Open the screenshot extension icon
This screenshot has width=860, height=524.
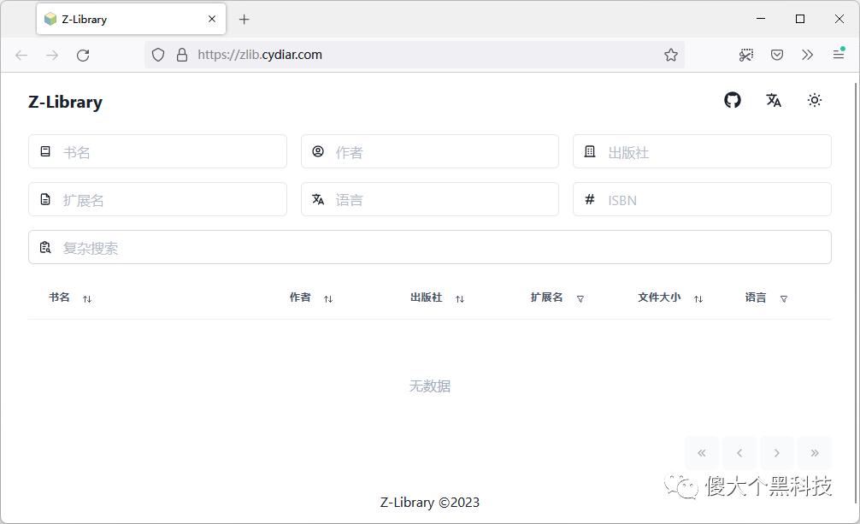click(x=745, y=54)
